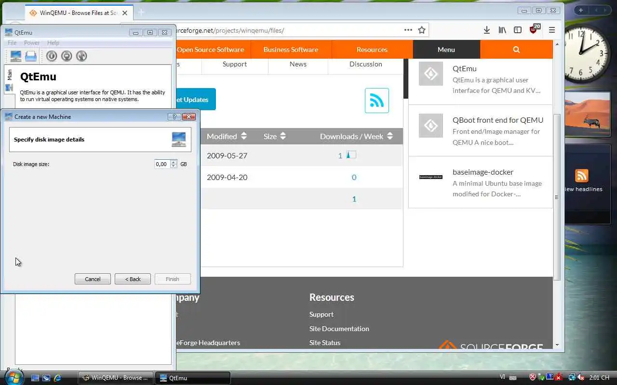
Task: Sort the file list by Downloads / Week column
Action: [x=357, y=136]
